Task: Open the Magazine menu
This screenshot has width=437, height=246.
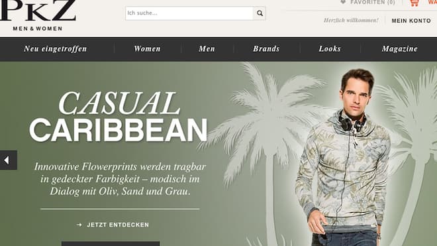Action: [x=400, y=49]
